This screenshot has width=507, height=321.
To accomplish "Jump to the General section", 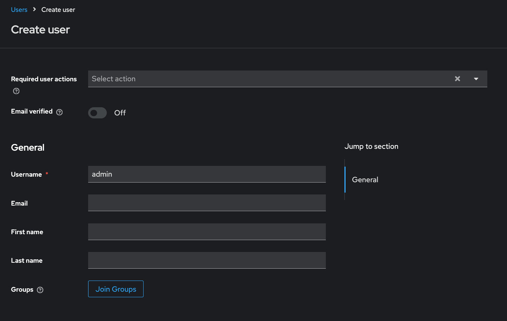I will [x=365, y=180].
